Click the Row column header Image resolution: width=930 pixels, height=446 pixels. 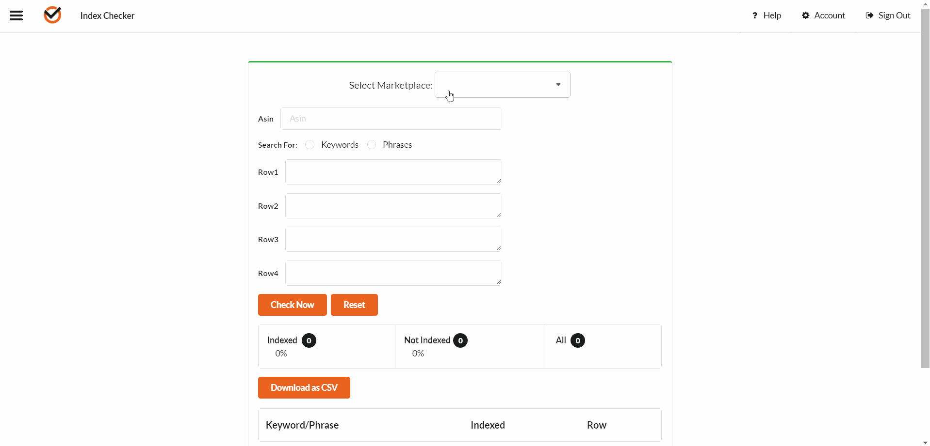click(x=597, y=425)
